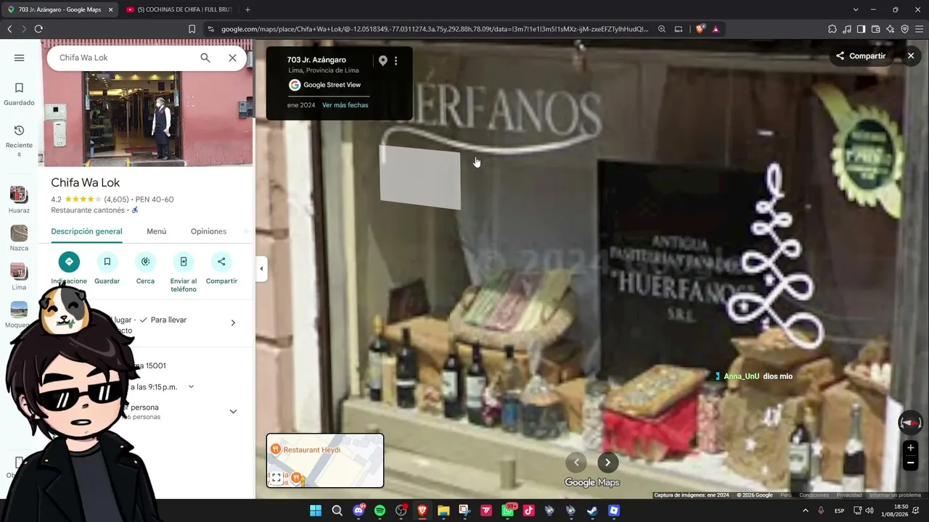The height and width of the screenshot is (522, 929).
Task: Open the Brave Wallet icon
Action: pos(875,29)
